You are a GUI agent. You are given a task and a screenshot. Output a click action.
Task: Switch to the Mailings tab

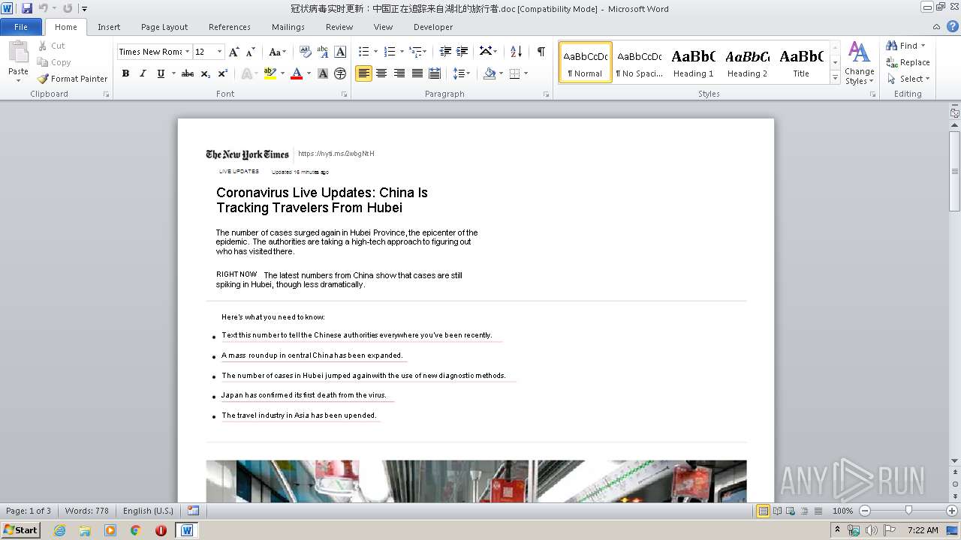tap(288, 27)
